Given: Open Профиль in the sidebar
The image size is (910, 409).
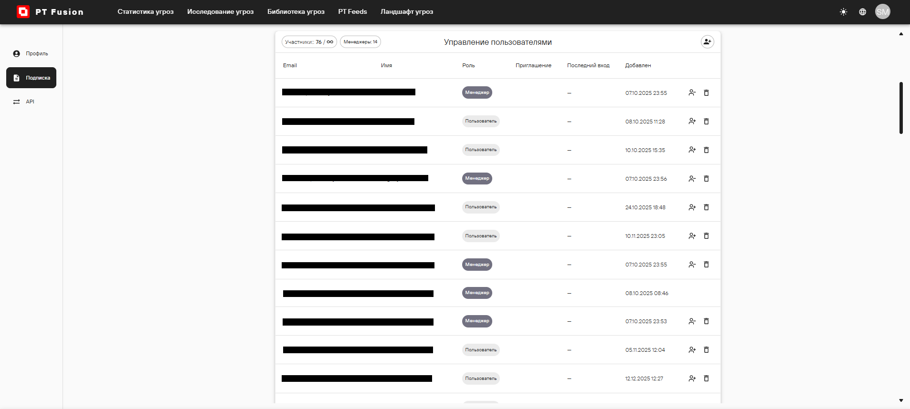Looking at the screenshot, I should (x=31, y=54).
